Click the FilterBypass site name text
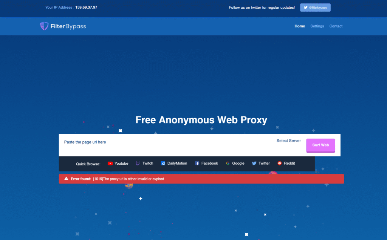387x240 pixels. pos(68,26)
